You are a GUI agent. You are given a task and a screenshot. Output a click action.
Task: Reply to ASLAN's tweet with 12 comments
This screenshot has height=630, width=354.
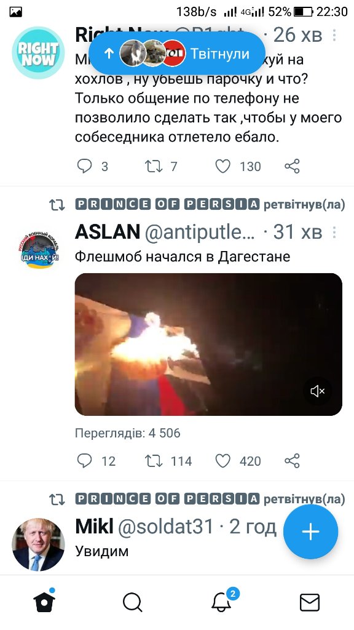[x=84, y=461]
